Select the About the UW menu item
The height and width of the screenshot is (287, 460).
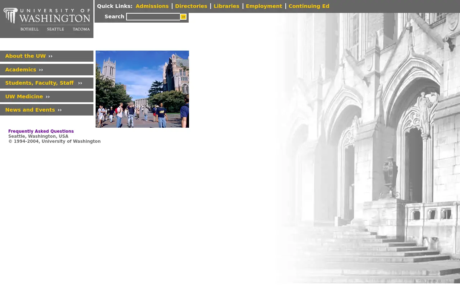point(26,56)
